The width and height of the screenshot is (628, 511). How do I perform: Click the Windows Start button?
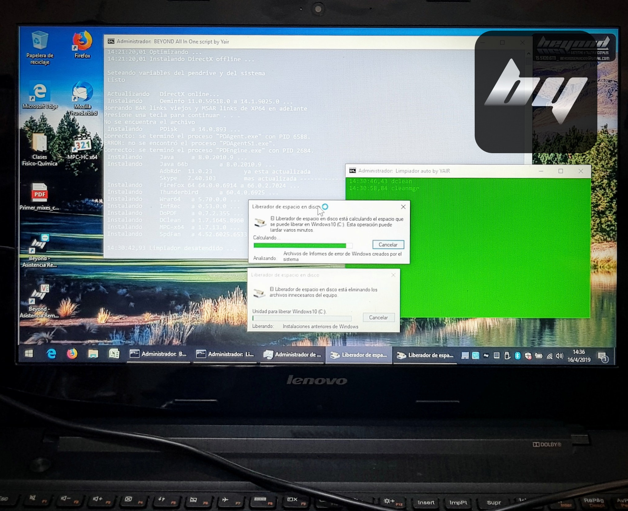pyautogui.click(x=29, y=354)
